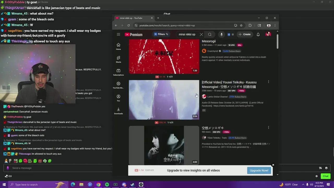Click the CC badge on the Official Video
334x188 pixels.
[x=204, y=110]
